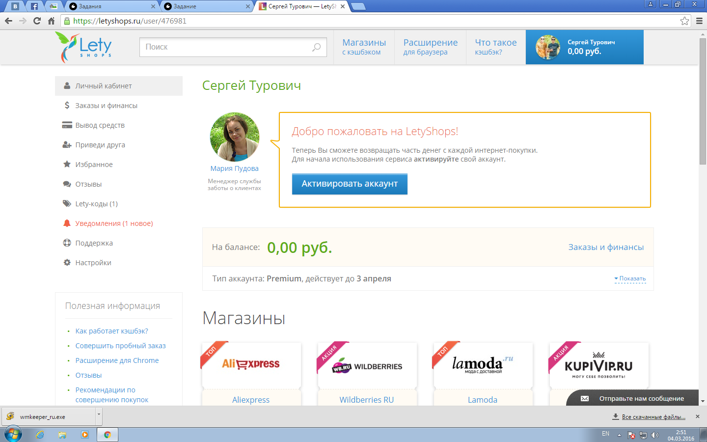Screen dimensions: 707x442
Task: Switch to pinned Facebook tab
Action: point(34,6)
